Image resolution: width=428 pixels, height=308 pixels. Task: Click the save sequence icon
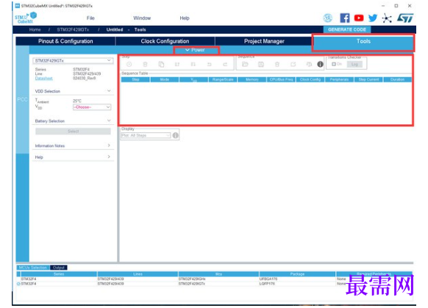[261, 65]
